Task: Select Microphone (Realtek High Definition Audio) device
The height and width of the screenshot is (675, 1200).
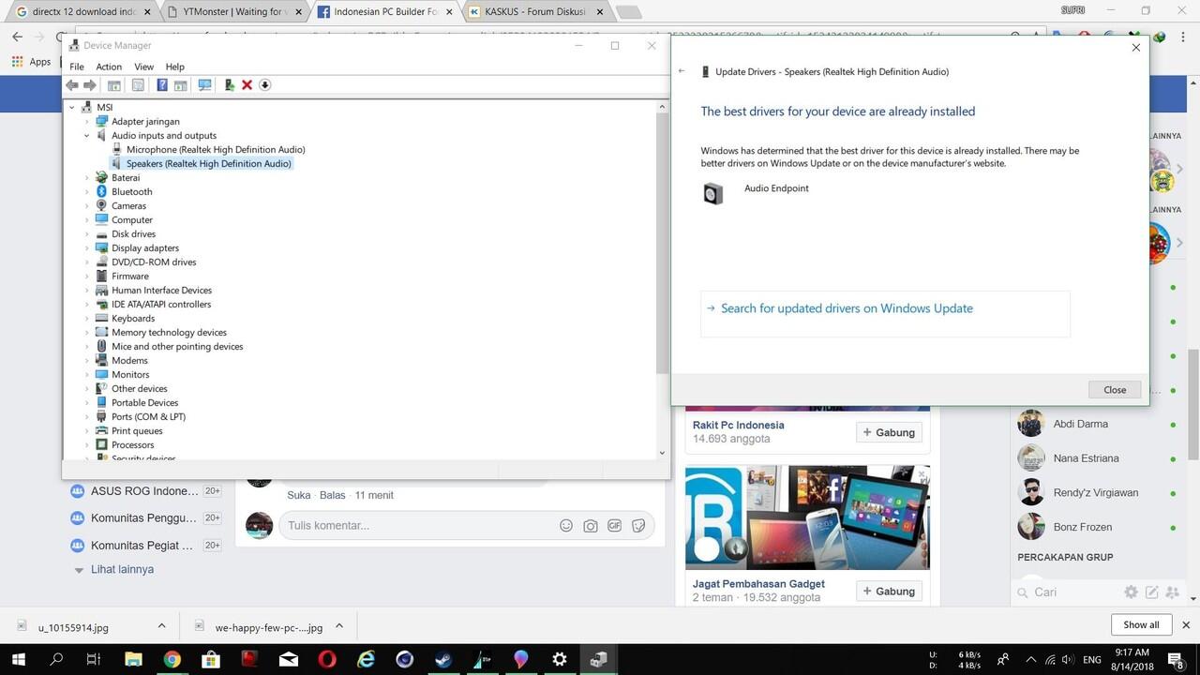Action: coord(216,150)
